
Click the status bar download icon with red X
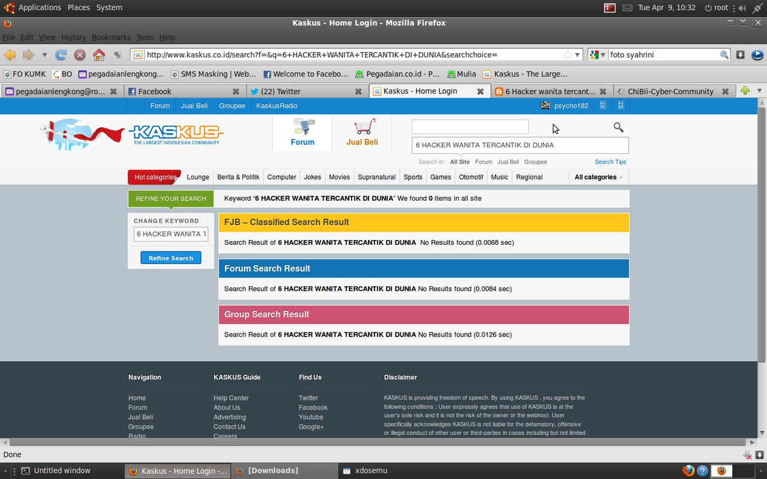point(747,454)
